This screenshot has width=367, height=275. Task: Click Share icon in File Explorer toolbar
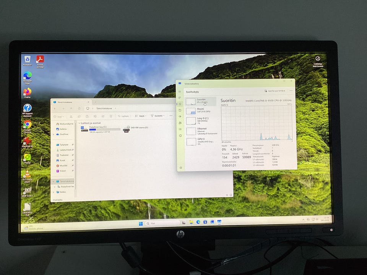pyautogui.click(x=103, y=116)
